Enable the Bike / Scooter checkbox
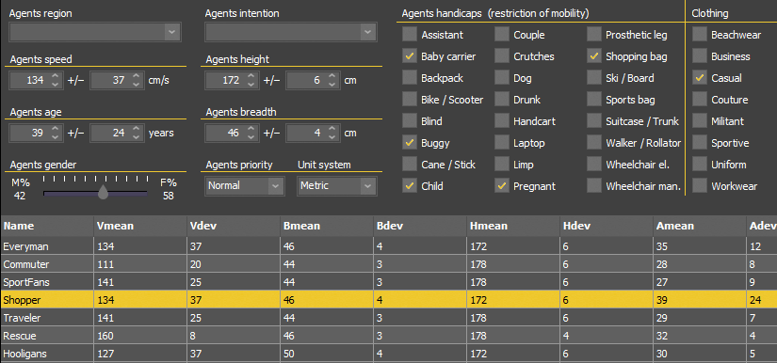Image resolution: width=777 pixels, height=363 pixels. point(410,100)
